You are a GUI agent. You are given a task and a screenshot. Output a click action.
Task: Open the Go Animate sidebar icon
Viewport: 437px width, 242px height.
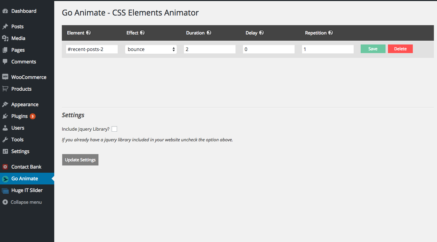5,179
